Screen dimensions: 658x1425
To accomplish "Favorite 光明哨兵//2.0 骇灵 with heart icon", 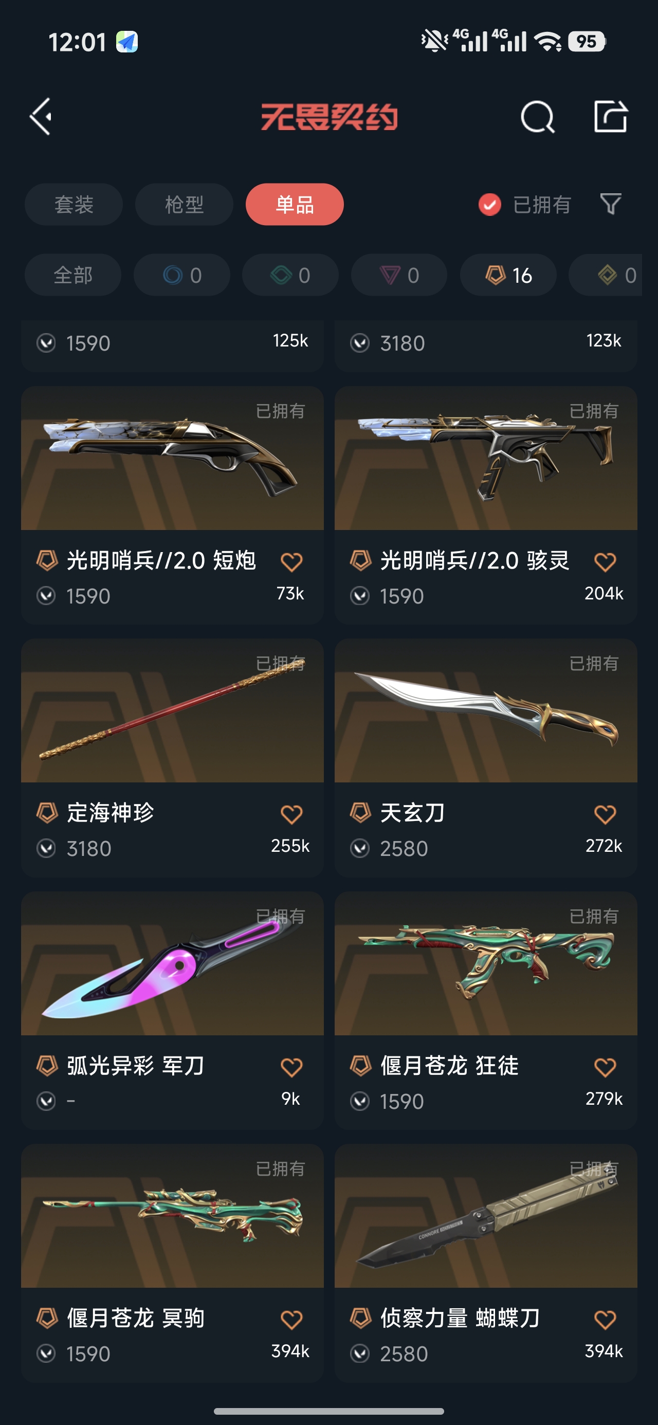I will click(x=605, y=562).
